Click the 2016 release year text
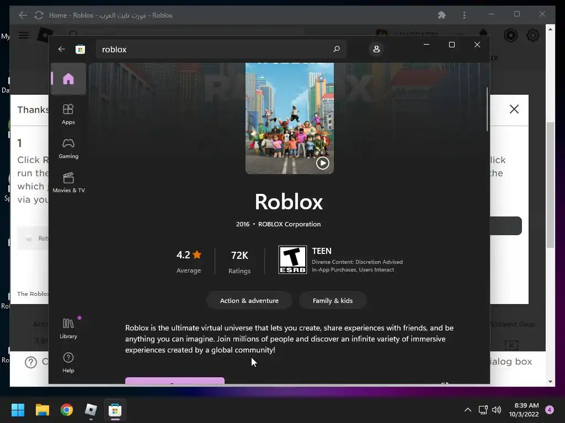The height and width of the screenshot is (423, 565). pyautogui.click(x=243, y=224)
